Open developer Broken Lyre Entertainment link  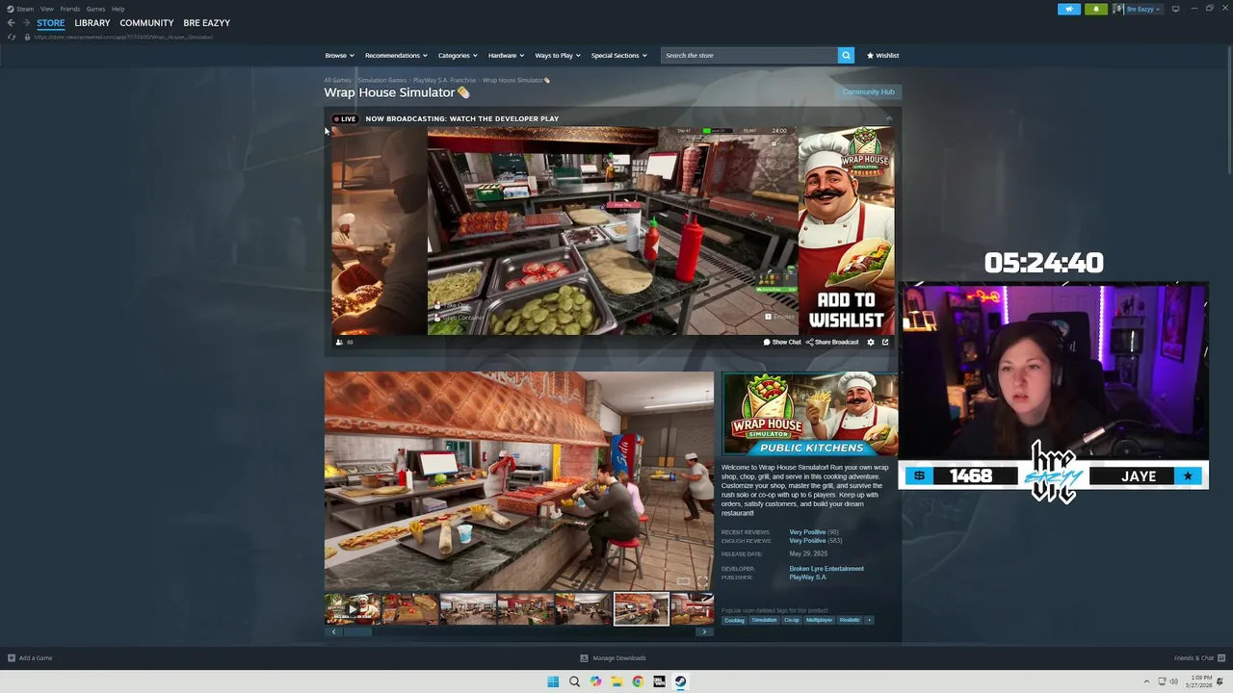point(826,569)
